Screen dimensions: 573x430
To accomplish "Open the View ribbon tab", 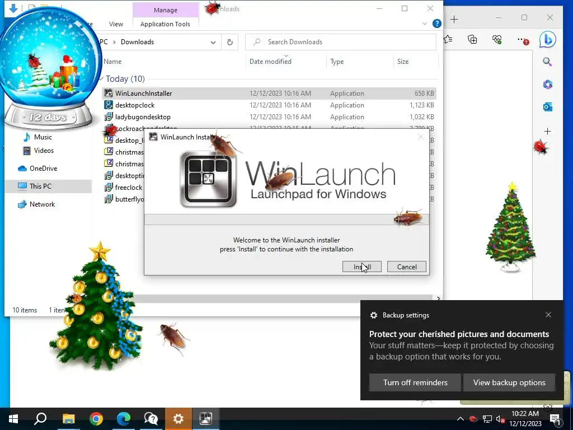I will point(116,24).
